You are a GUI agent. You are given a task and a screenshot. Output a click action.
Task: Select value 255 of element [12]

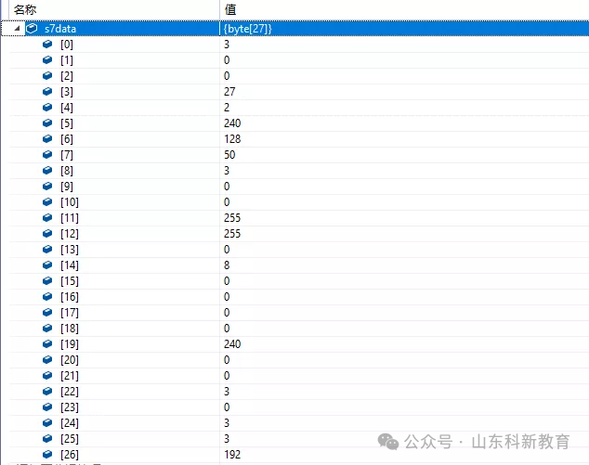click(232, 234)
